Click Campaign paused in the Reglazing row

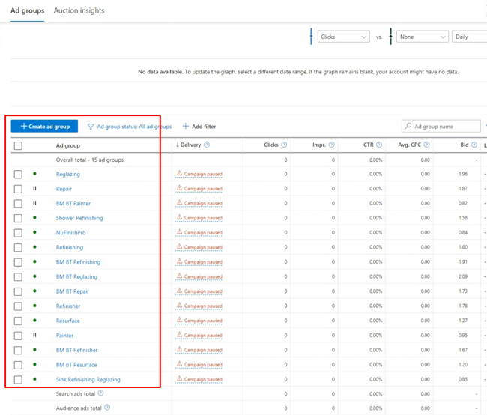[x=203, y=174]
